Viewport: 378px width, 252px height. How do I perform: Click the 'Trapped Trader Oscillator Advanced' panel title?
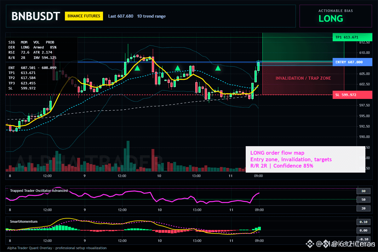[x=39, y=191]
